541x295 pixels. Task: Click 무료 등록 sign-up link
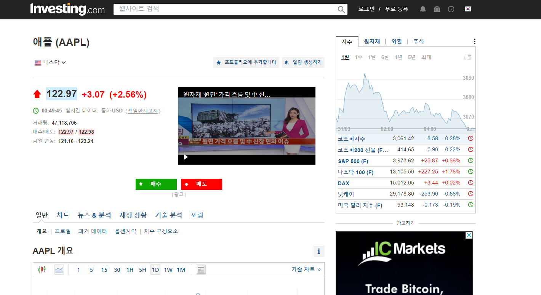click(396, 9)
